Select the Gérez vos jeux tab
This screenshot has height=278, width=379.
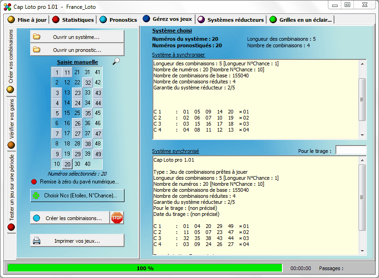click(168, 19)
